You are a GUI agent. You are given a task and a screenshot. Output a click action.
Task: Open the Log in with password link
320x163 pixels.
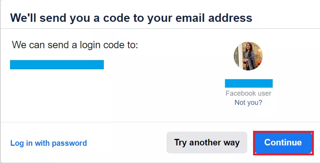[x=48, y=143]
